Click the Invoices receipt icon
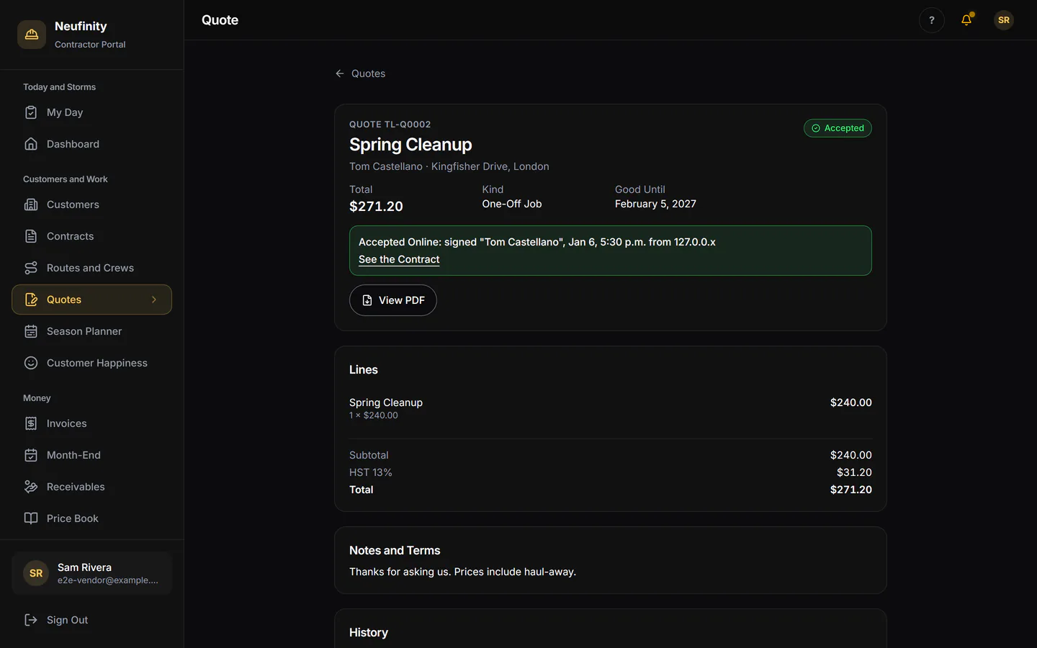The image size is (1037, 648). point(31,423)
